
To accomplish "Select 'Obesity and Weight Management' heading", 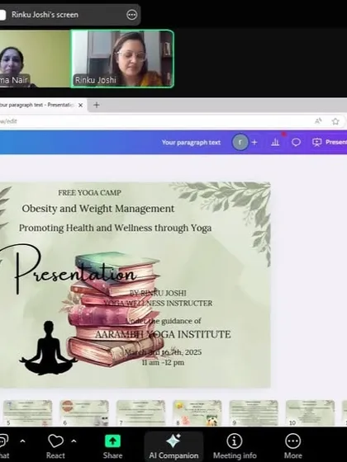I will point(98,209).
